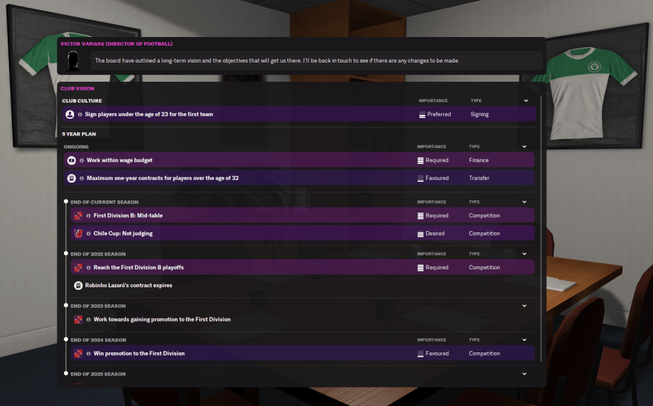The height and width of the screenshot is (406, 653).
Task: Collapse the End of Current Season section
Action: click(x=524, y=202)
